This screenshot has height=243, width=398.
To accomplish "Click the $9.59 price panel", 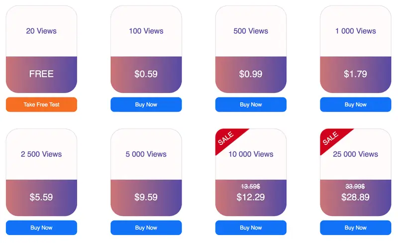I will coord(146,198).
